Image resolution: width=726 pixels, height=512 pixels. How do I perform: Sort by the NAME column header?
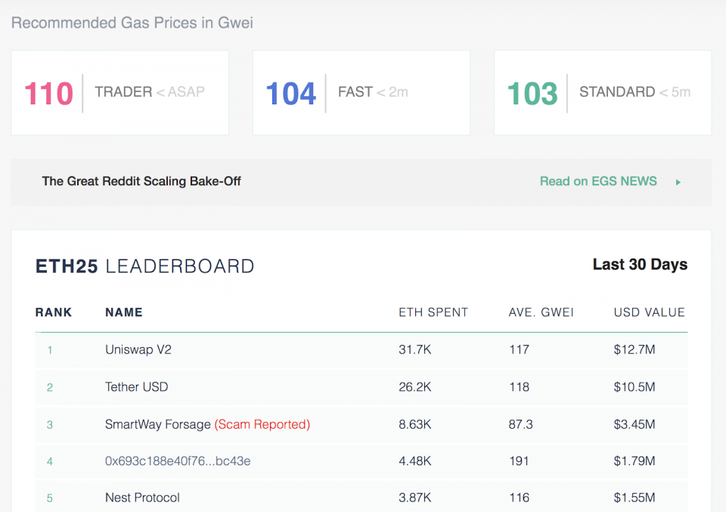coord(124,312)
